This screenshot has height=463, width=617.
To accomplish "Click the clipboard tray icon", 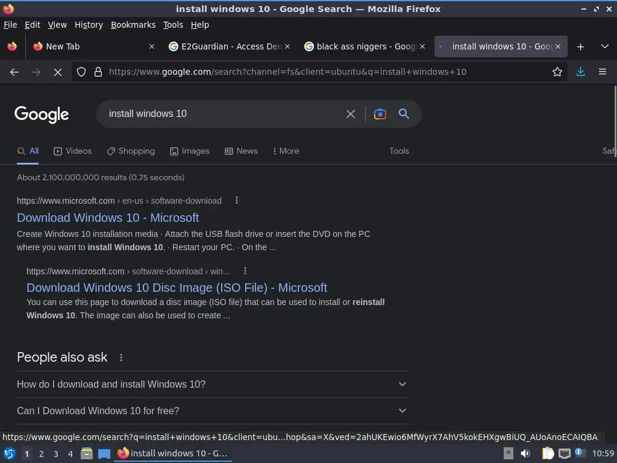I will [x=548, y=453].
